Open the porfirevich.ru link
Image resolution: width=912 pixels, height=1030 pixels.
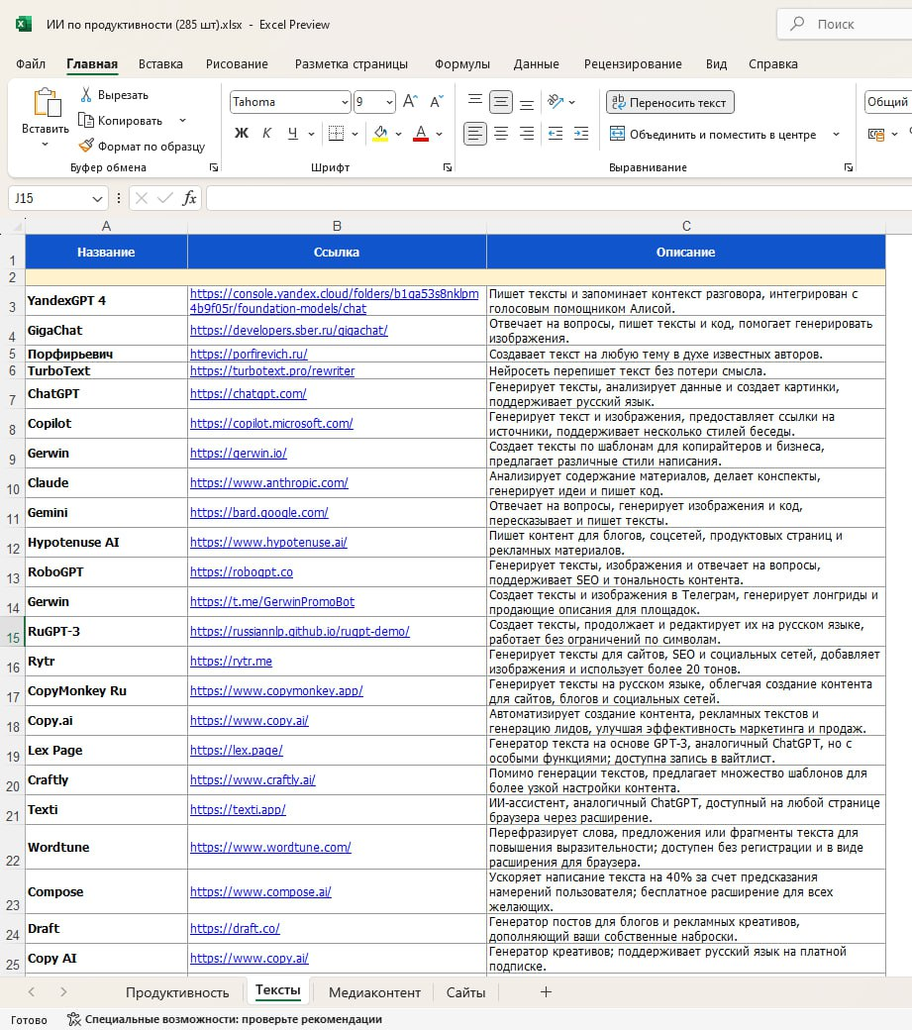coord(249,355)
